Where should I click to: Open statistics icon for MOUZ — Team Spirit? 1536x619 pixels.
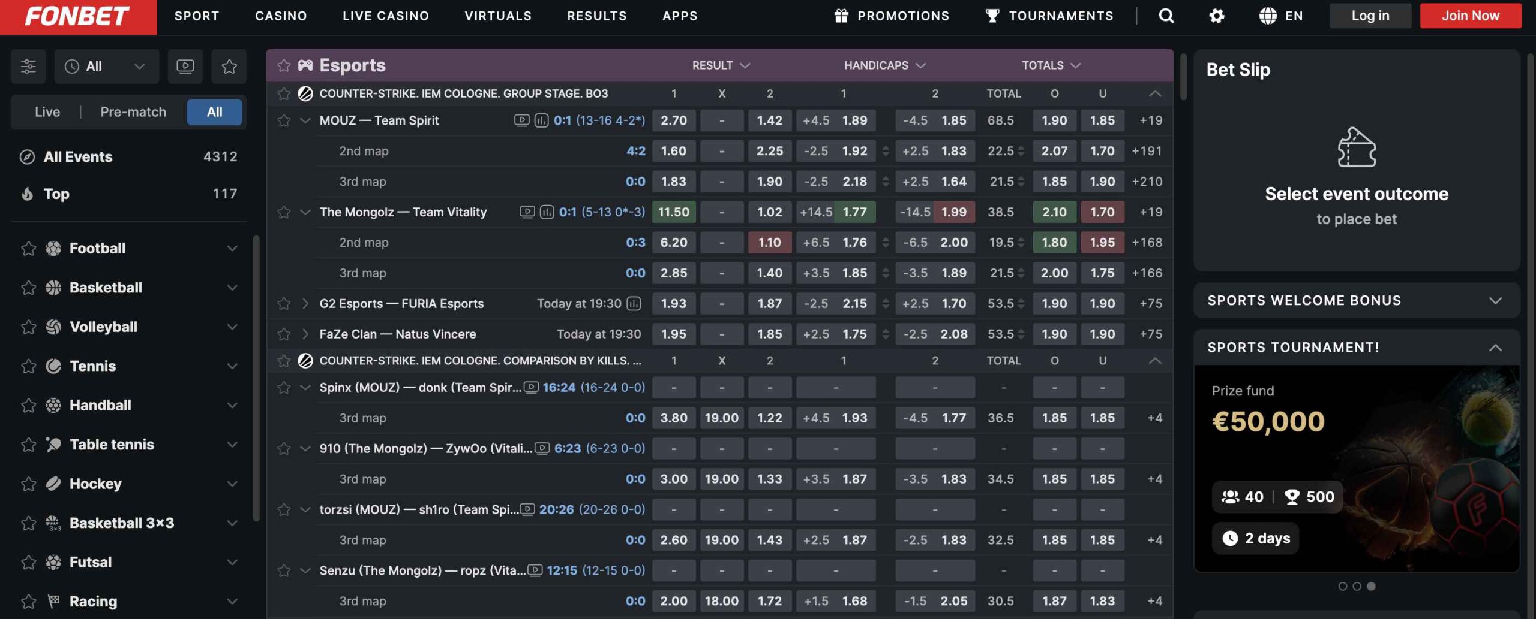tap(541, 120)
